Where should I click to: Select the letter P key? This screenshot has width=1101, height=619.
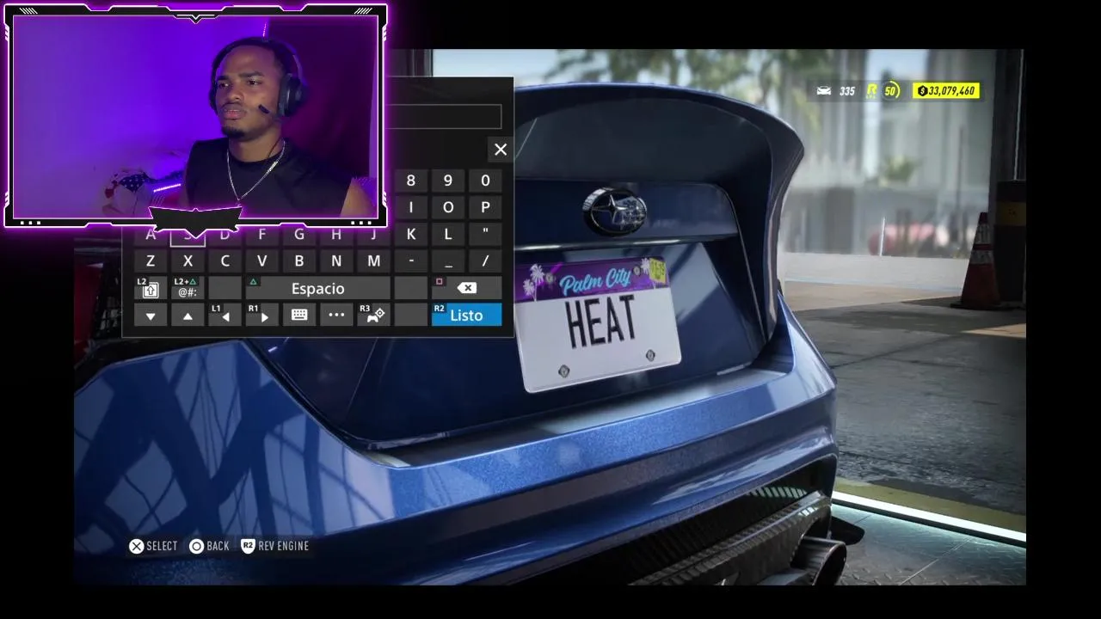pos(485,207)
